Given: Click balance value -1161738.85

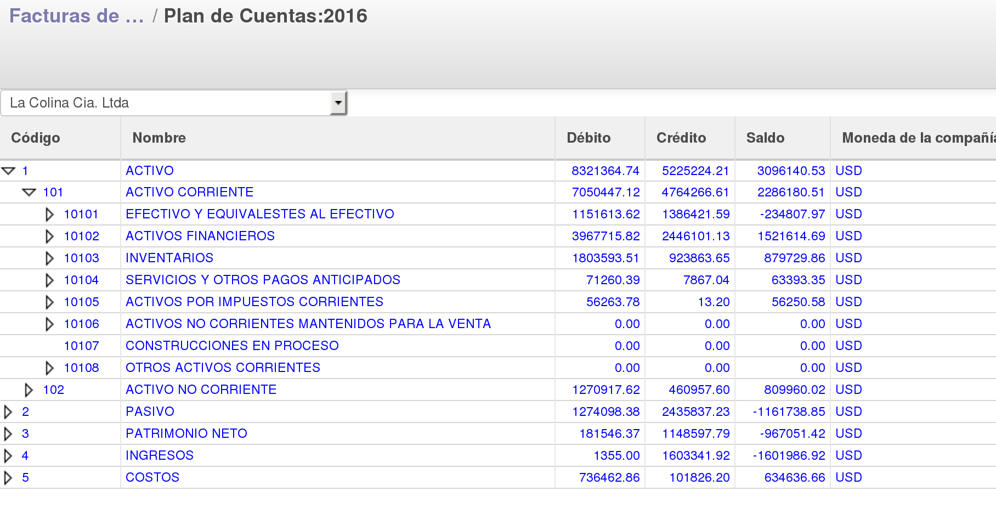Looking at the screenshot, I should [789, 411].
